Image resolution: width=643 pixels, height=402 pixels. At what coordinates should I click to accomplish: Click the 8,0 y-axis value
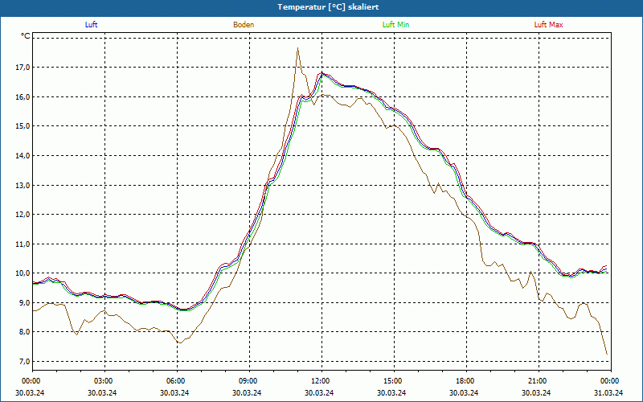24,332
